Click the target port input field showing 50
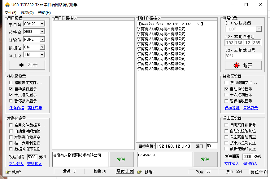The image size is (270, 179). click(211, 146)
